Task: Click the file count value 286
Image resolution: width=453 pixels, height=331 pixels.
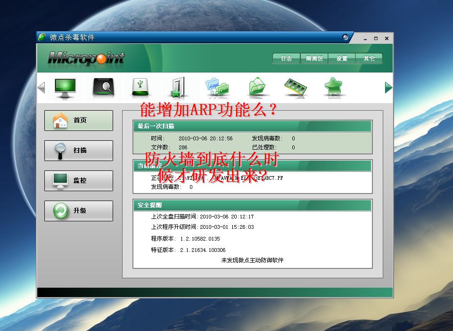Action: 183,147
